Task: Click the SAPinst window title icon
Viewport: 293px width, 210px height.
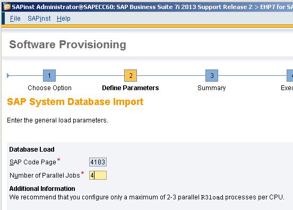Action: pyautogui.click(x=7, y=7)
